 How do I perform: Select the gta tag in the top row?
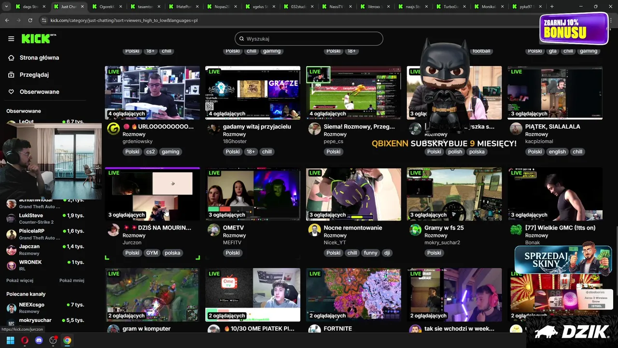click(553, 51)
